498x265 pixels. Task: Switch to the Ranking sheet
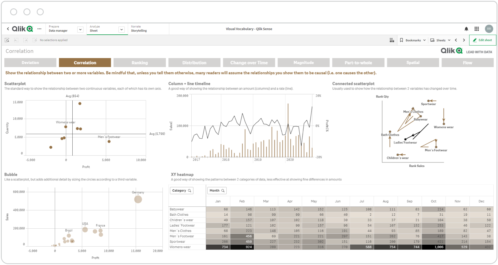(140, 63)
